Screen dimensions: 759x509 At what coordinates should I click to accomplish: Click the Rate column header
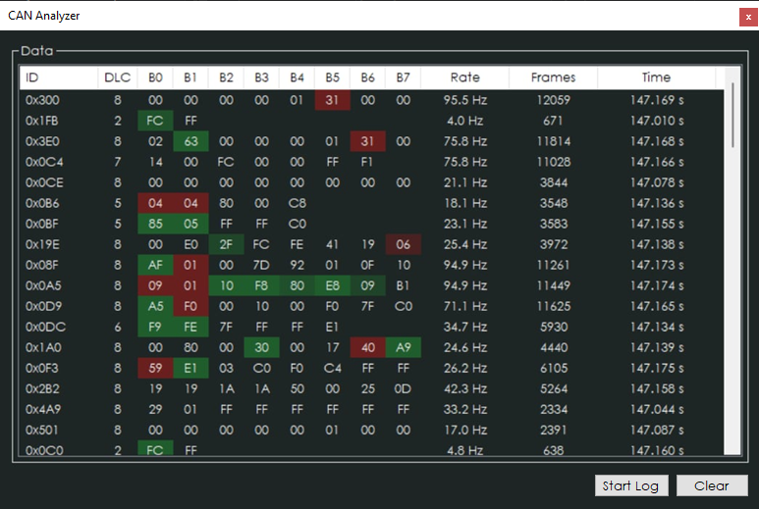(464, 77)
